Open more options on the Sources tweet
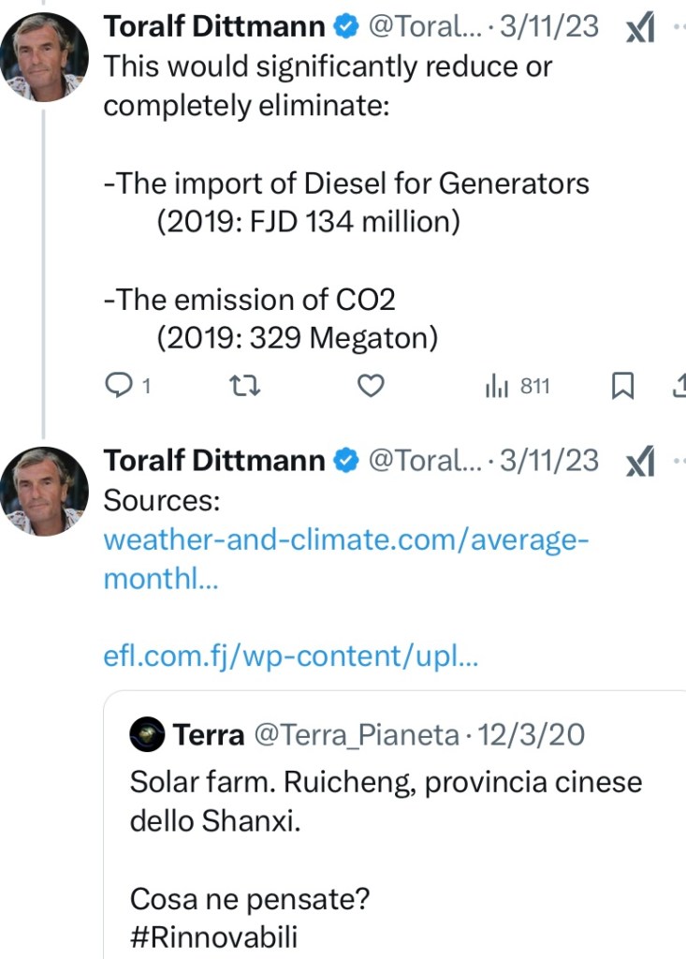Image resolution: width=686 pixels, height=959 pixels. point(679,461)
